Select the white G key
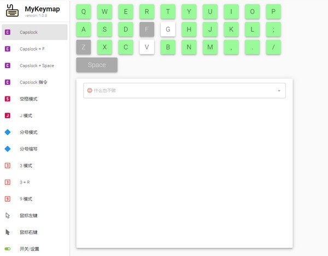328x256 pixels. click(x=168, y=29)
